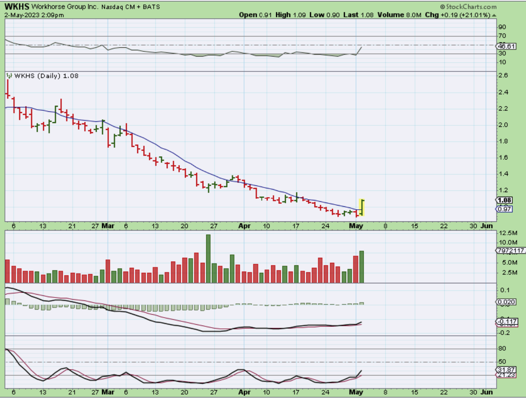Click the 21.23 stochastic value tag

click(x=507, y=375)
